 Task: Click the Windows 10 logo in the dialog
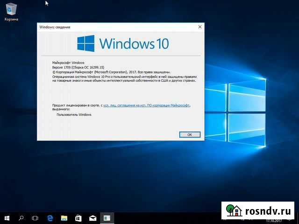coord(123,43)
